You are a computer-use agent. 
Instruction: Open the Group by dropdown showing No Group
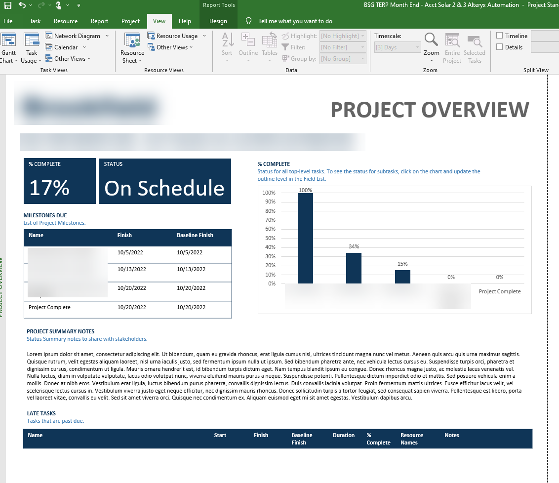[x=343, y=58]
